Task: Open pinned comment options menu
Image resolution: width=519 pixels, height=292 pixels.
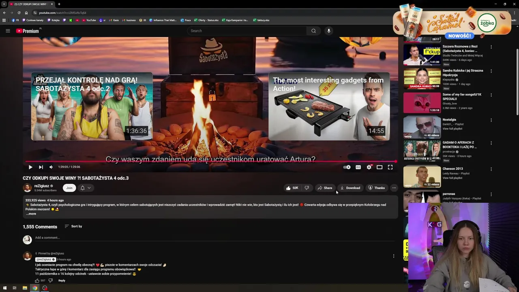Action: click(393, 256)
